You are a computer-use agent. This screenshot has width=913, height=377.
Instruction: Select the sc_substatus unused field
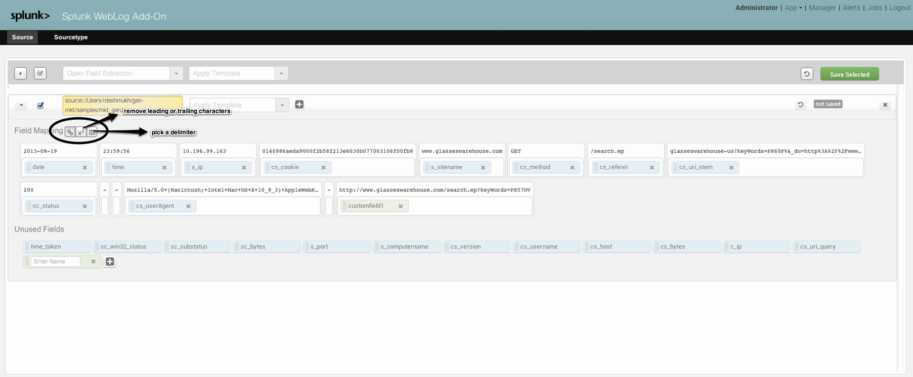(197, 247)
